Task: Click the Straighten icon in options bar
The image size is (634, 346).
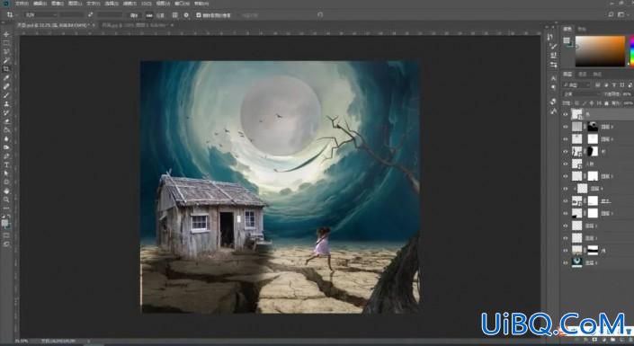Action: pyautogui.click(x=149, y=15)
